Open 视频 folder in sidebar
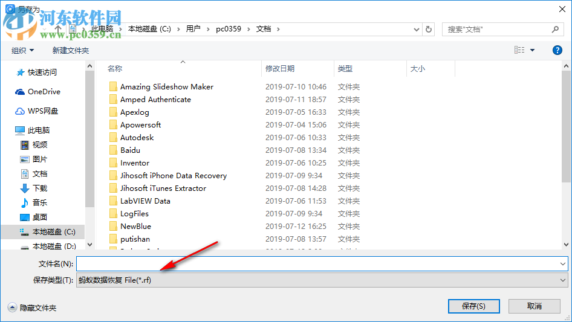Viewport: 572px width, 322px height. [x=34, y=145]
